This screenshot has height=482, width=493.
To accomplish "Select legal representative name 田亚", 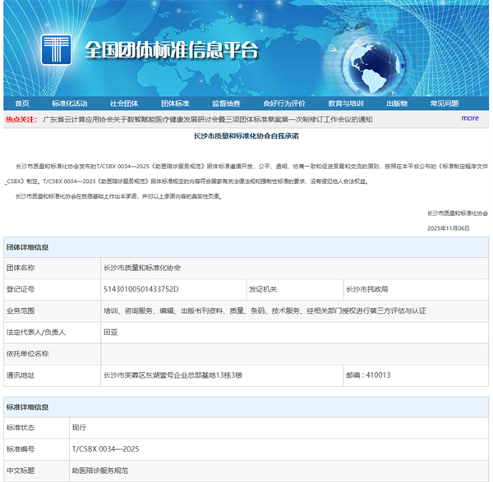I will click(x=111, y=332).
